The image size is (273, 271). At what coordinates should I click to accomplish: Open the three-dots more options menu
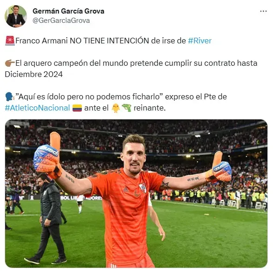pyautogui.click(x=263, y=11)
